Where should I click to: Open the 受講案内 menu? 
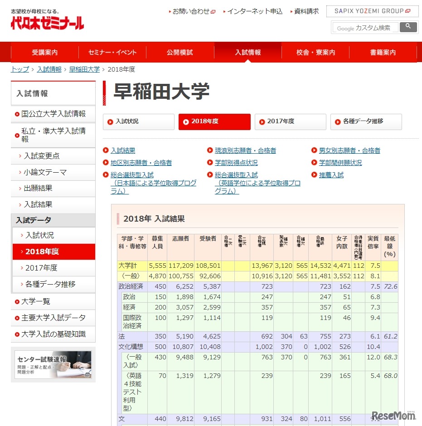click(x=45, y=53)
